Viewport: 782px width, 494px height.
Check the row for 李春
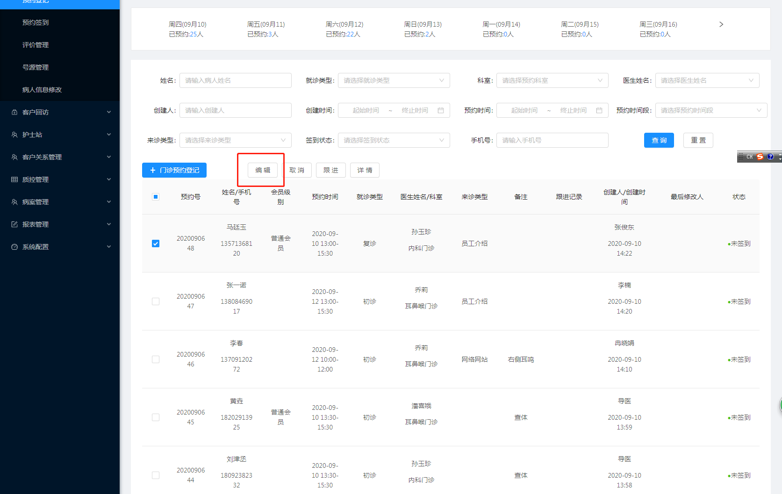[x=156, y=359]
